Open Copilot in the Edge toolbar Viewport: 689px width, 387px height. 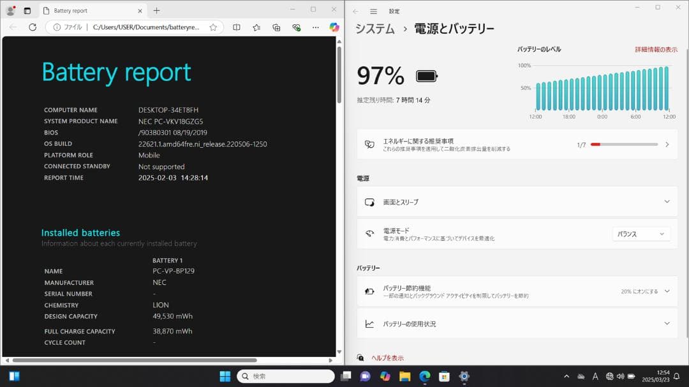pos(334,27)
